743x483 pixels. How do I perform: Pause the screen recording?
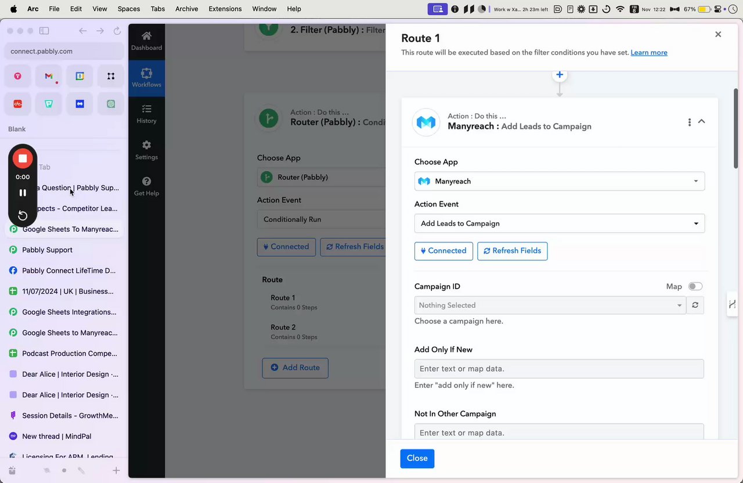click(23, 193)
